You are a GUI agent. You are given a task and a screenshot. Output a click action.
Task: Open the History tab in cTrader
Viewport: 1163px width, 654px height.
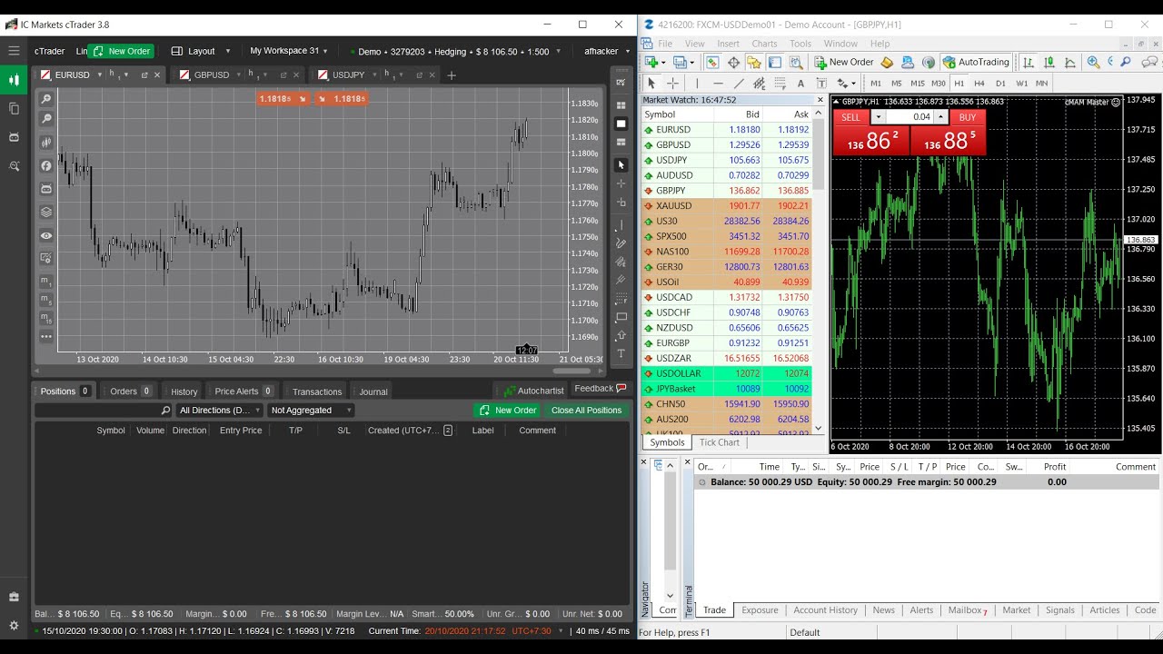[184, 391]
